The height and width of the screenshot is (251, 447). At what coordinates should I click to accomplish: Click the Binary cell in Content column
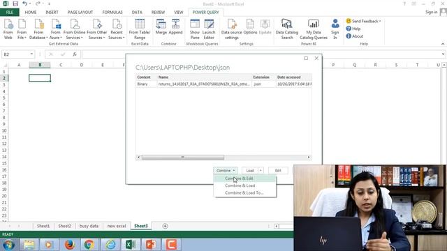(146, 84)
